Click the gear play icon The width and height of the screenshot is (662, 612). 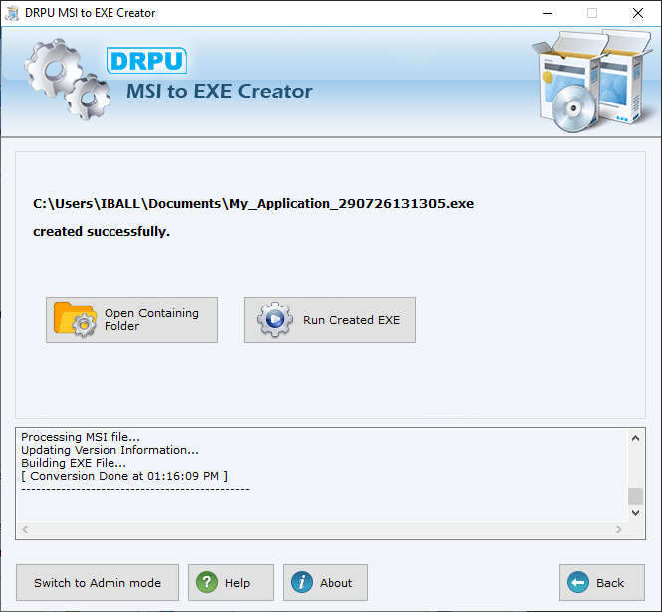(275, 319)
